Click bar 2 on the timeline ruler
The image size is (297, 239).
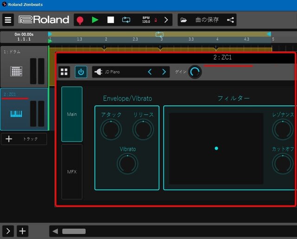coord(106,39)
